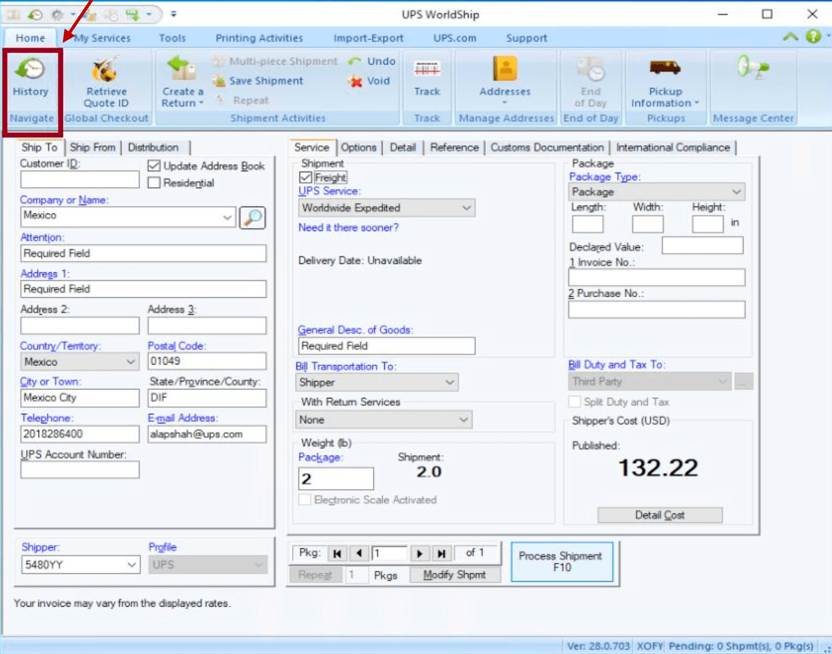
Task: Click the ellipsis button beside Third Party
Action: click(743, 382)
